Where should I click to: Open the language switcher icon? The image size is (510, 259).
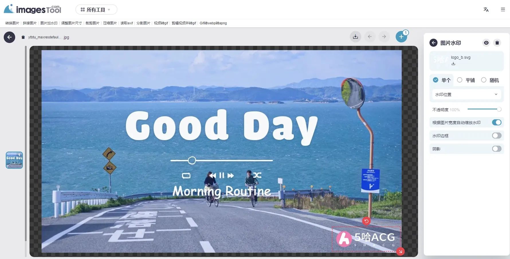pyautogui.click(x=486, y=9)
